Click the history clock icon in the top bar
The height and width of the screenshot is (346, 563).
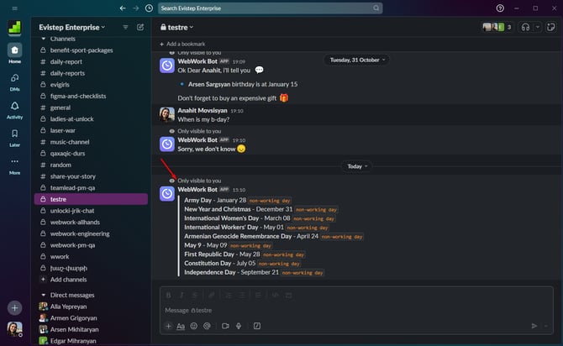pyautogui.click(x=149, y=8)
